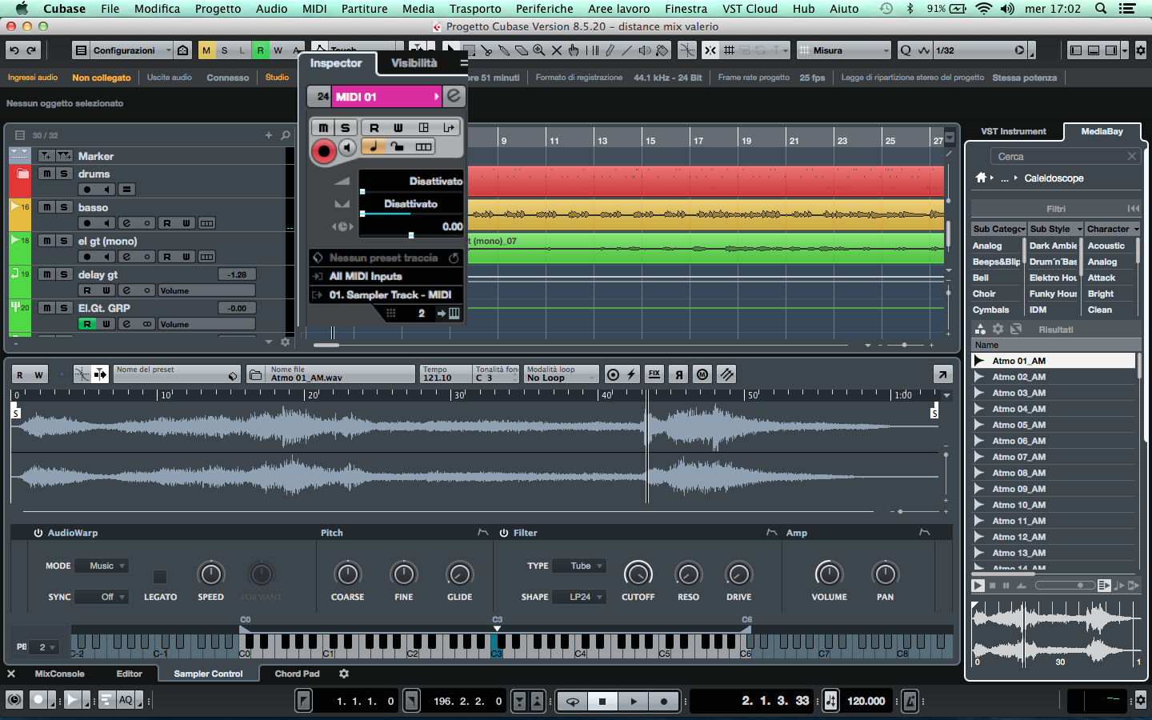Image resolution: width=1152 pixels, height=720 pixels.
Task: Switch to the Visibilità tab
Action: (414, 63)
